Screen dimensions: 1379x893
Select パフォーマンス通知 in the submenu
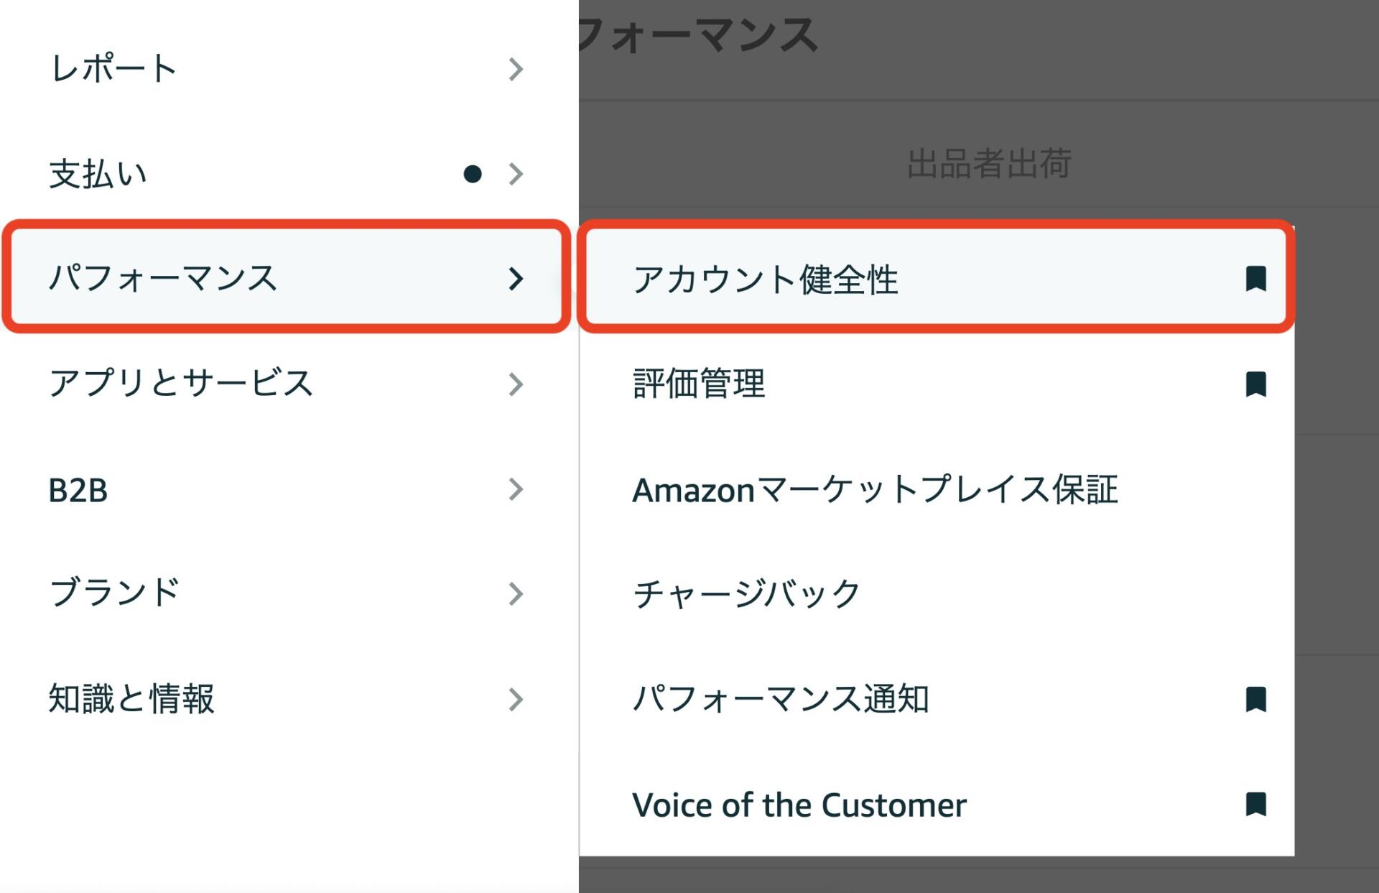(x=779, y=695)
